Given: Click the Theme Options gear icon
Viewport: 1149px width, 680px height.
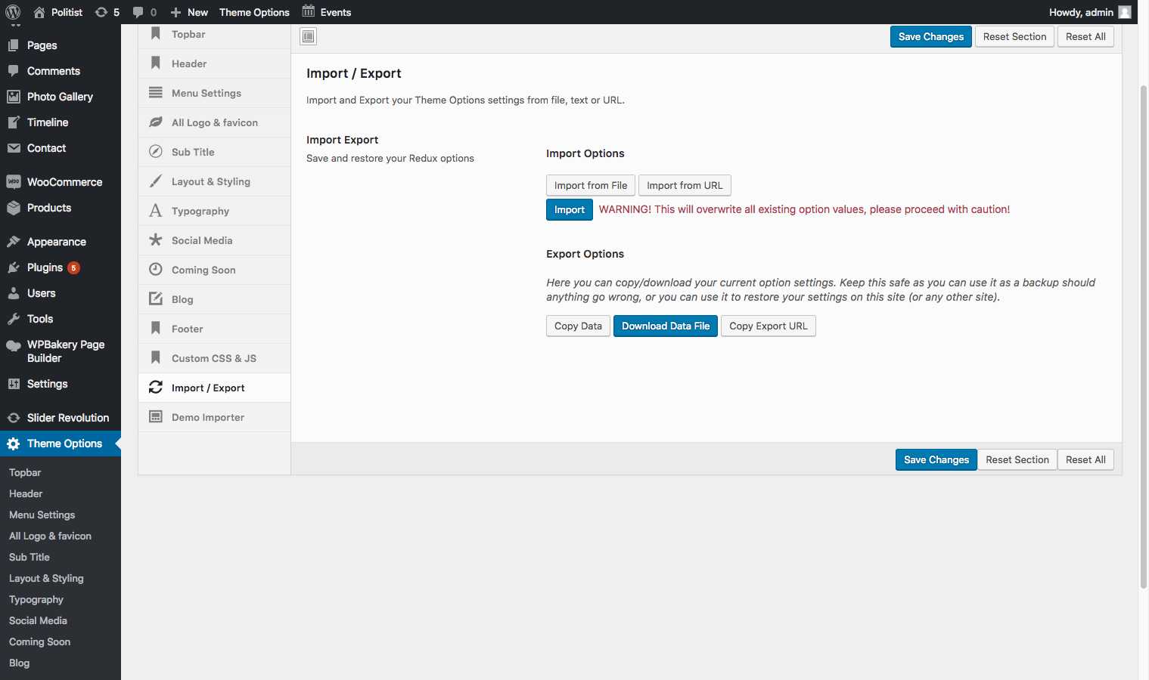Looking at the screenshot, I should 14,444.
